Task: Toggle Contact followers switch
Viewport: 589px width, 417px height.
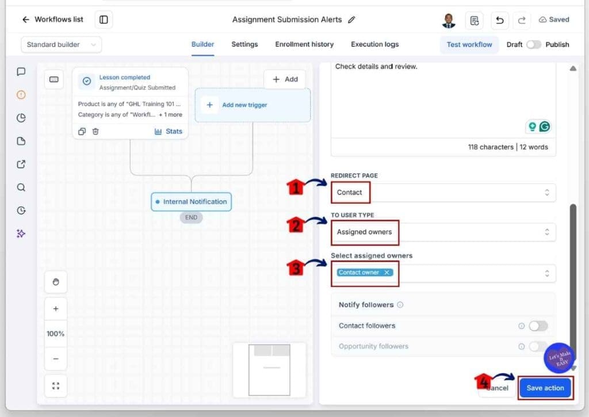Action: click(x=538, y=326)
